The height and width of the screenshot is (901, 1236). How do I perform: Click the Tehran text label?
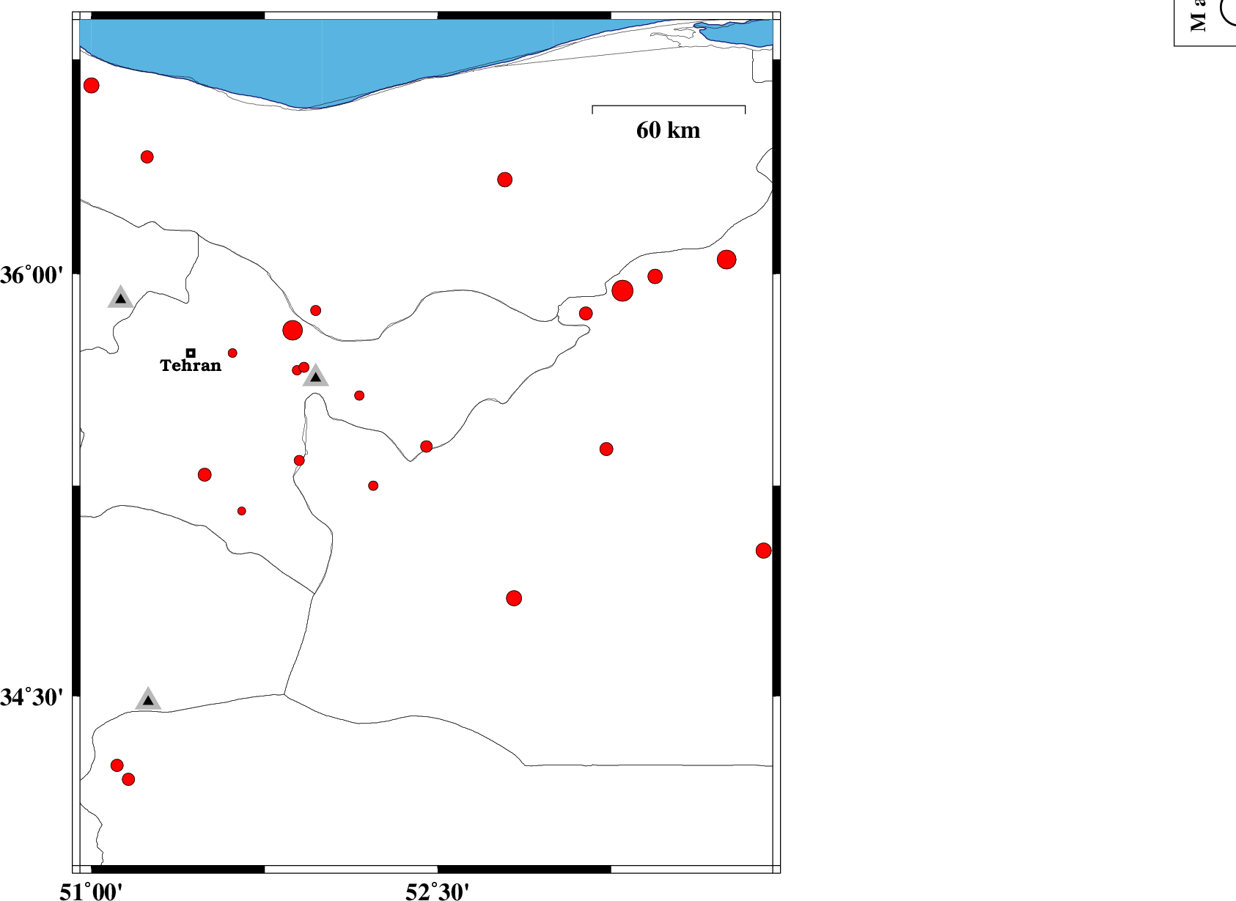[x=191, y=366]
